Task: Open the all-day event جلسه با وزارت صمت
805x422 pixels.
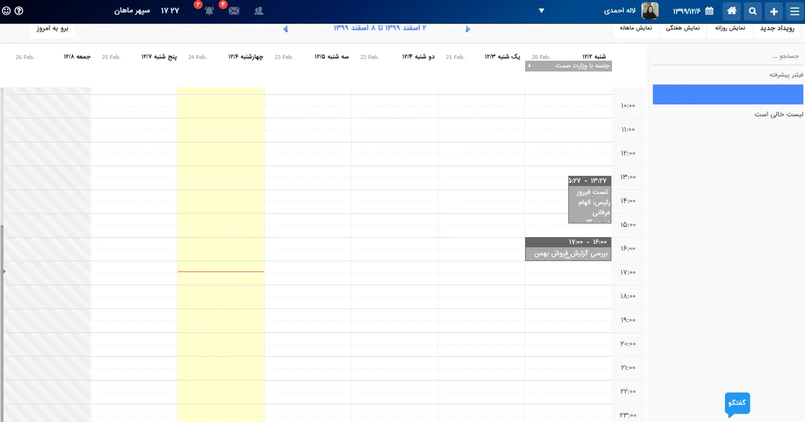Action: click(x=568, y=66)
